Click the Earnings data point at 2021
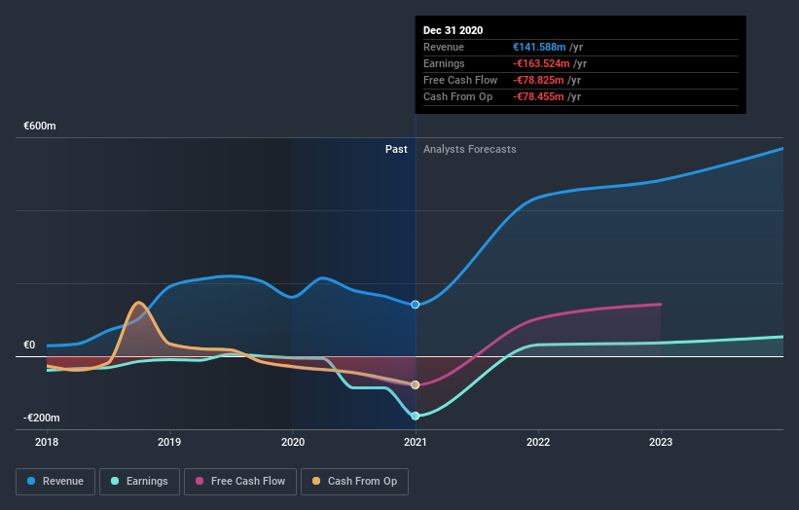 pyautogui.click(x=416, y=416)
